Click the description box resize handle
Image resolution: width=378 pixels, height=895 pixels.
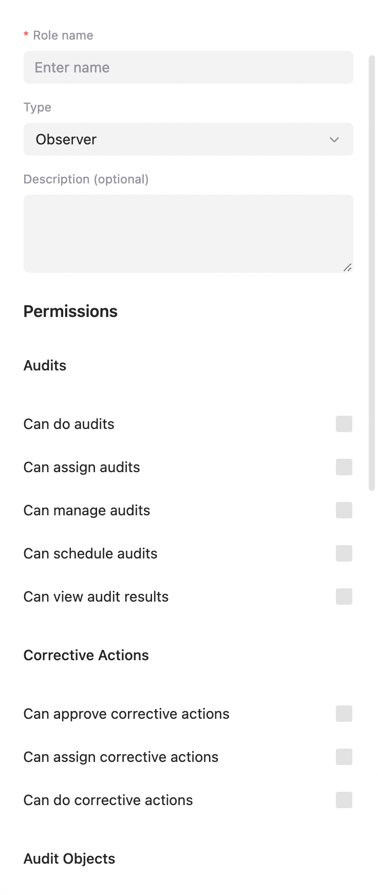tap(348, 267)
